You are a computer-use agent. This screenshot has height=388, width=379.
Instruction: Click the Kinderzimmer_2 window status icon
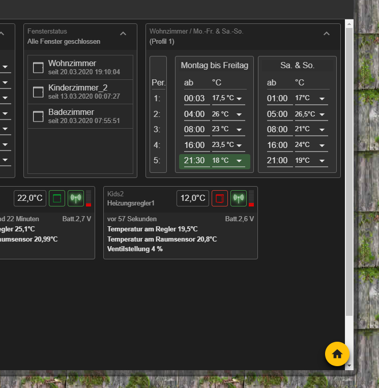(x=38, y=92)
